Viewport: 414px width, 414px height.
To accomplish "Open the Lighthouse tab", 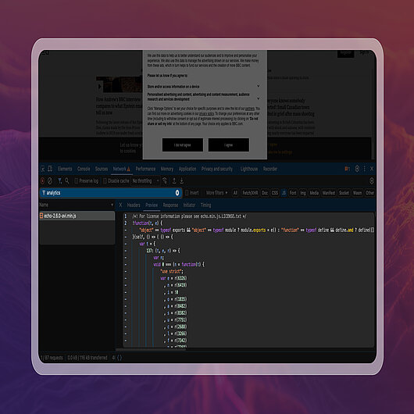I will tap(248, 169).
